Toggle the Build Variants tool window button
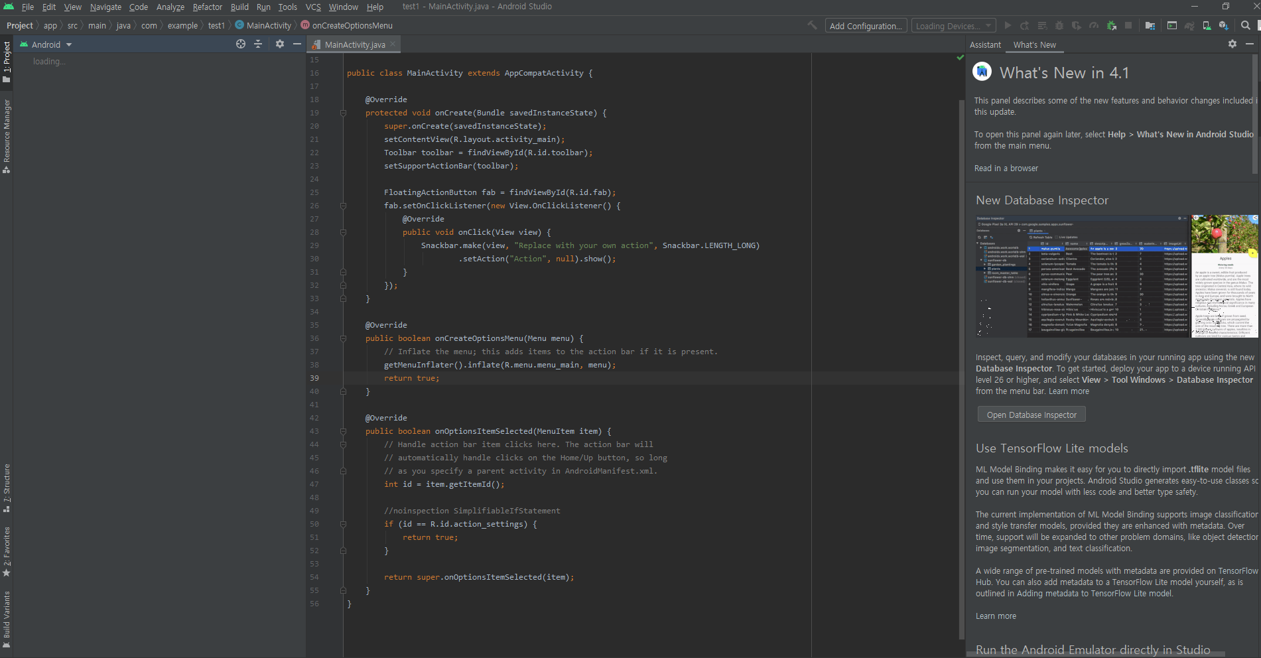The width and height of the screenshot is (1261, 658). (7, 620)
